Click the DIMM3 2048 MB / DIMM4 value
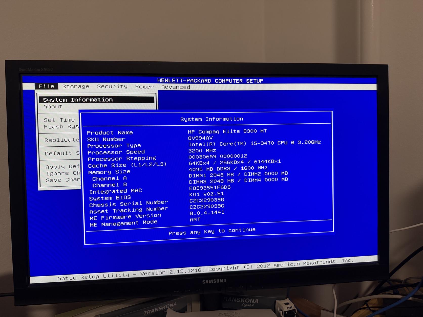 click(239, 181)
